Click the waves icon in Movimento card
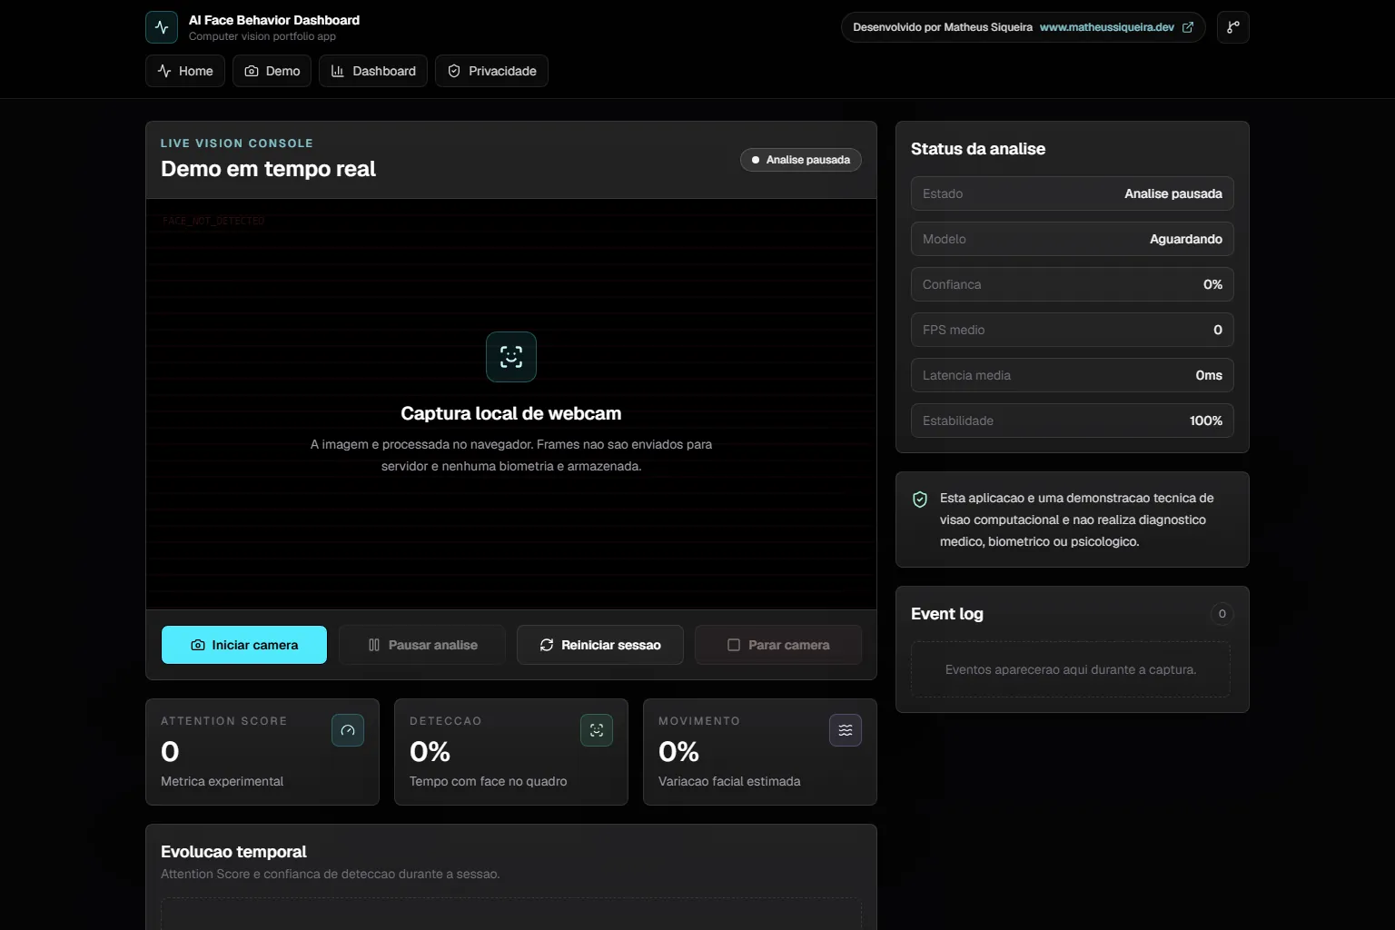The width and height of the screenshot is (1395, 930). pos(846,730)
